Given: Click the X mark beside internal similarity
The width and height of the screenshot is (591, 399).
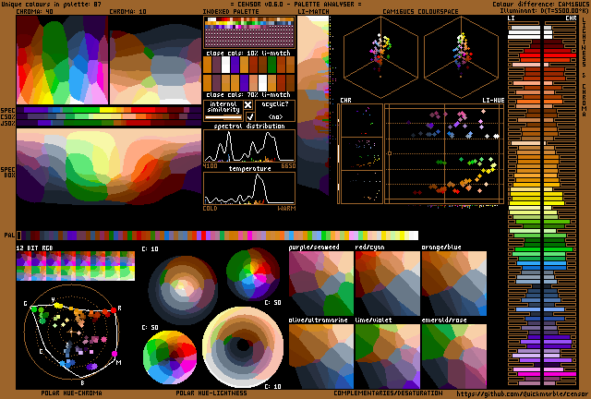Looking at the screenshot, I should (x=248, y=106).
